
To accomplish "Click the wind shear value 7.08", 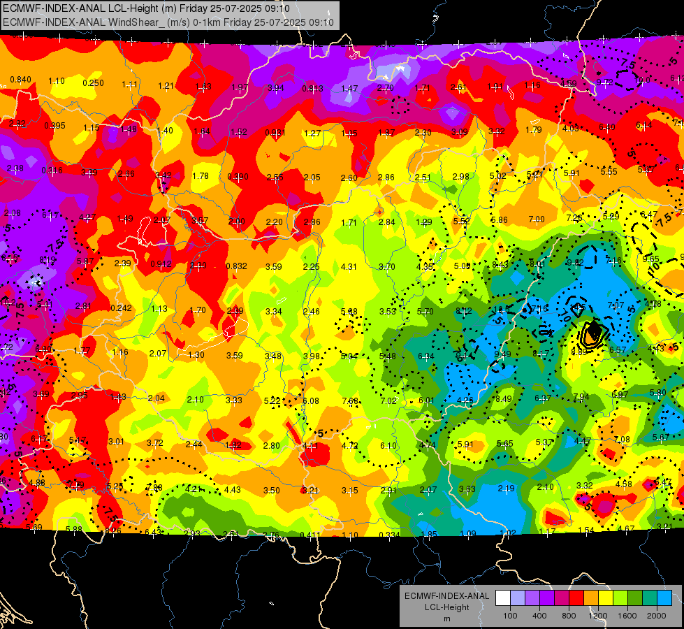I will tap(622, 439).
